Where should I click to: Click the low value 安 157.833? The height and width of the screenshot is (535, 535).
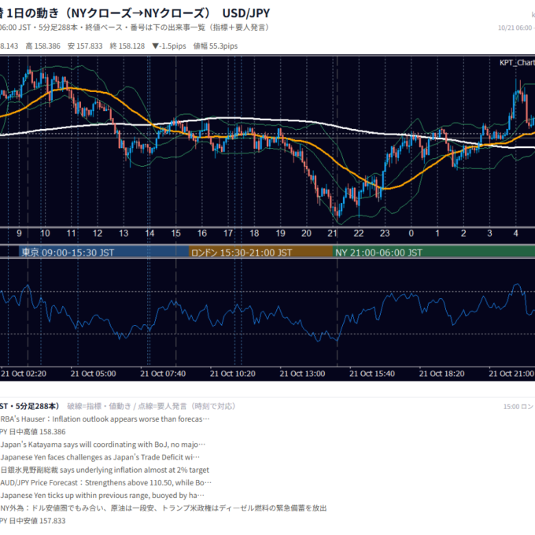click(x=85, y=46)
